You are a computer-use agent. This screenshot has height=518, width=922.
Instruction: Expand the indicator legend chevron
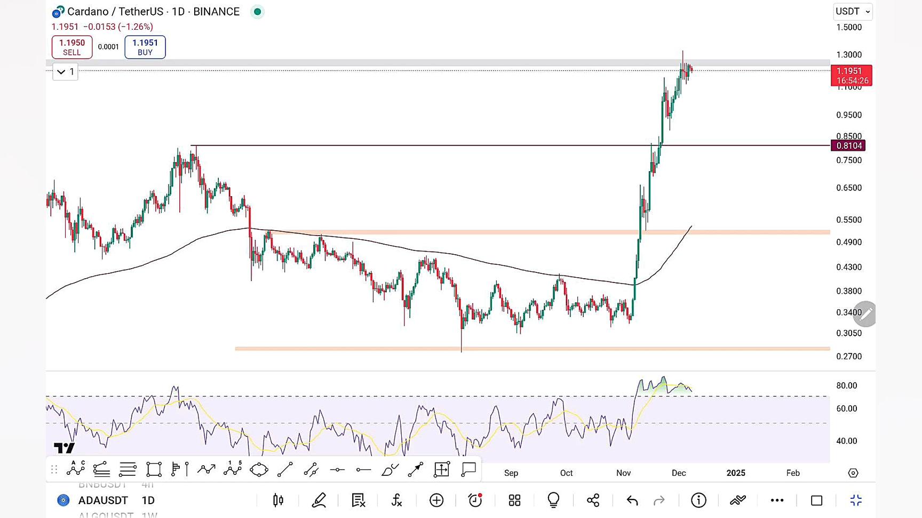(65, 72)
